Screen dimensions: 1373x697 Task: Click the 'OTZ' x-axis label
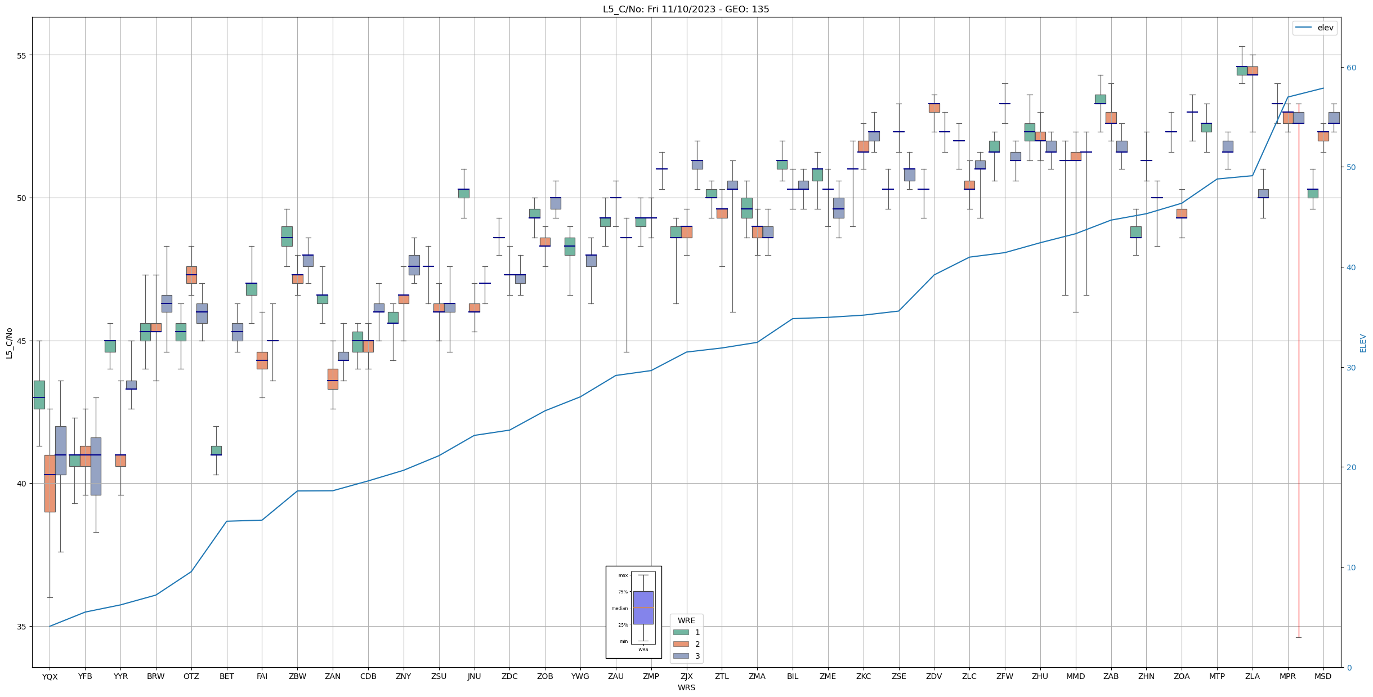tap(191, 676)
